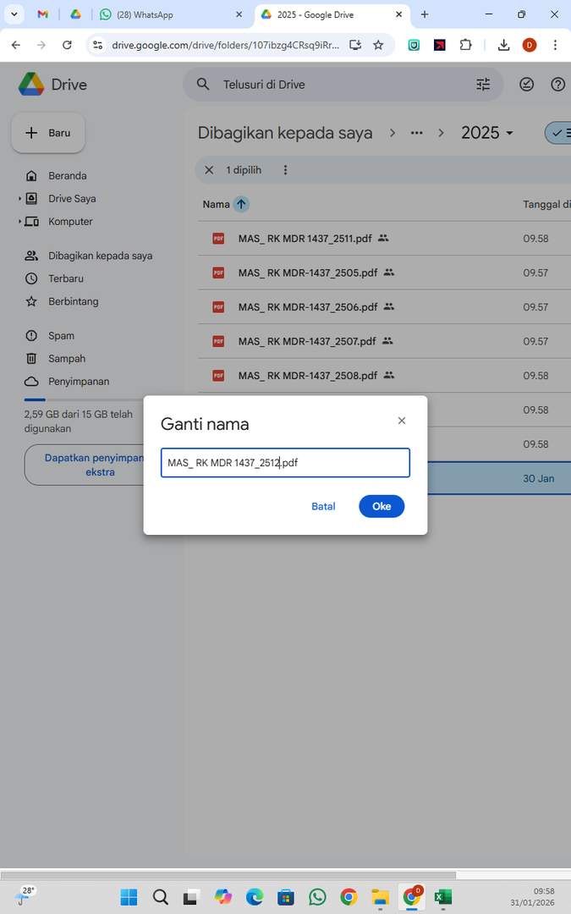Screen dimensions: 571x914
Task: Click Batal to cancel renaming
Action: point(323,506)
